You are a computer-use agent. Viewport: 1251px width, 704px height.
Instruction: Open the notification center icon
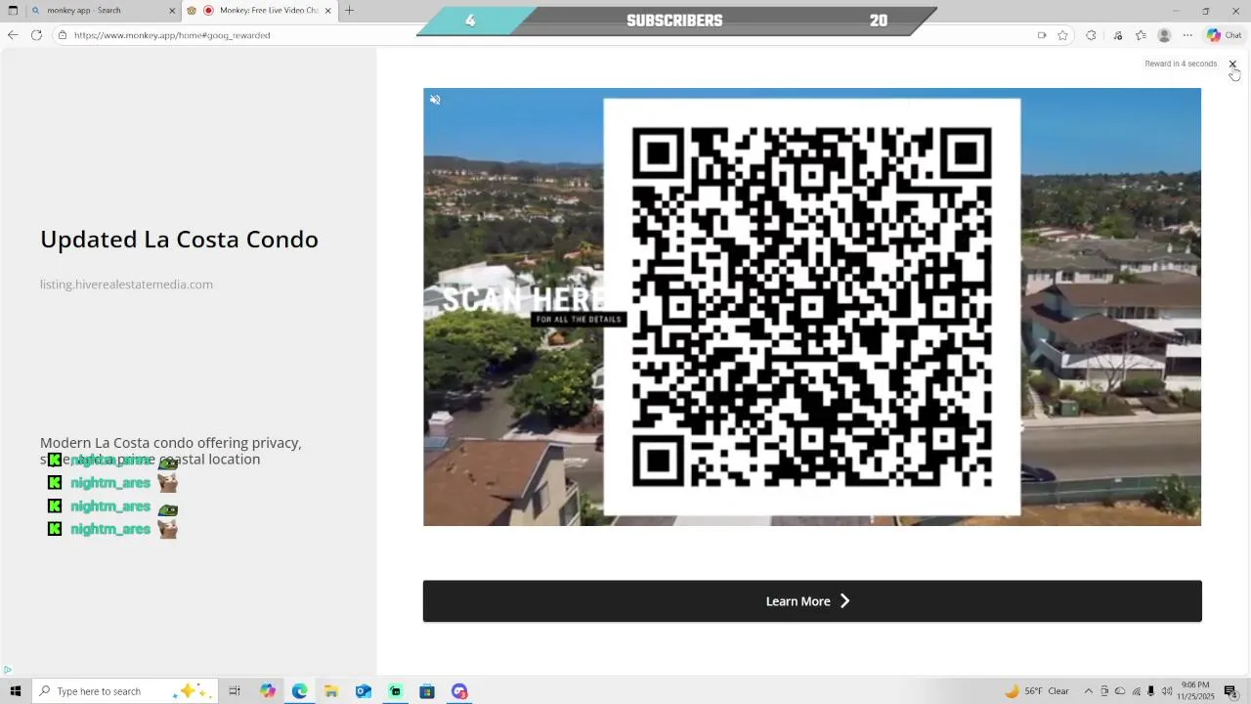click(1231, 691)
